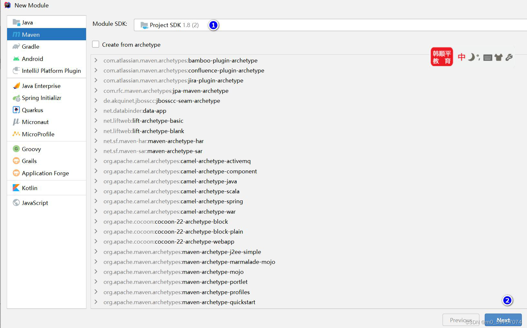
Task: Click the Application Forge icon
Action: point(16,173)
